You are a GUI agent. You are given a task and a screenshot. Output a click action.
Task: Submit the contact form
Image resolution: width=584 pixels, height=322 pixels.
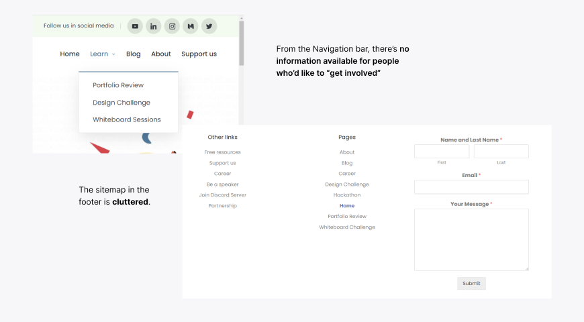click(471, 284)
